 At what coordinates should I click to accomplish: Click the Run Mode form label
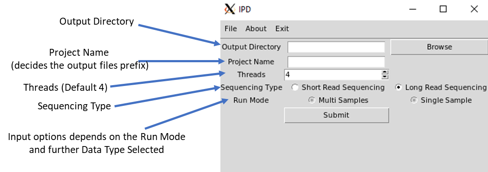[x=251, y=100]
